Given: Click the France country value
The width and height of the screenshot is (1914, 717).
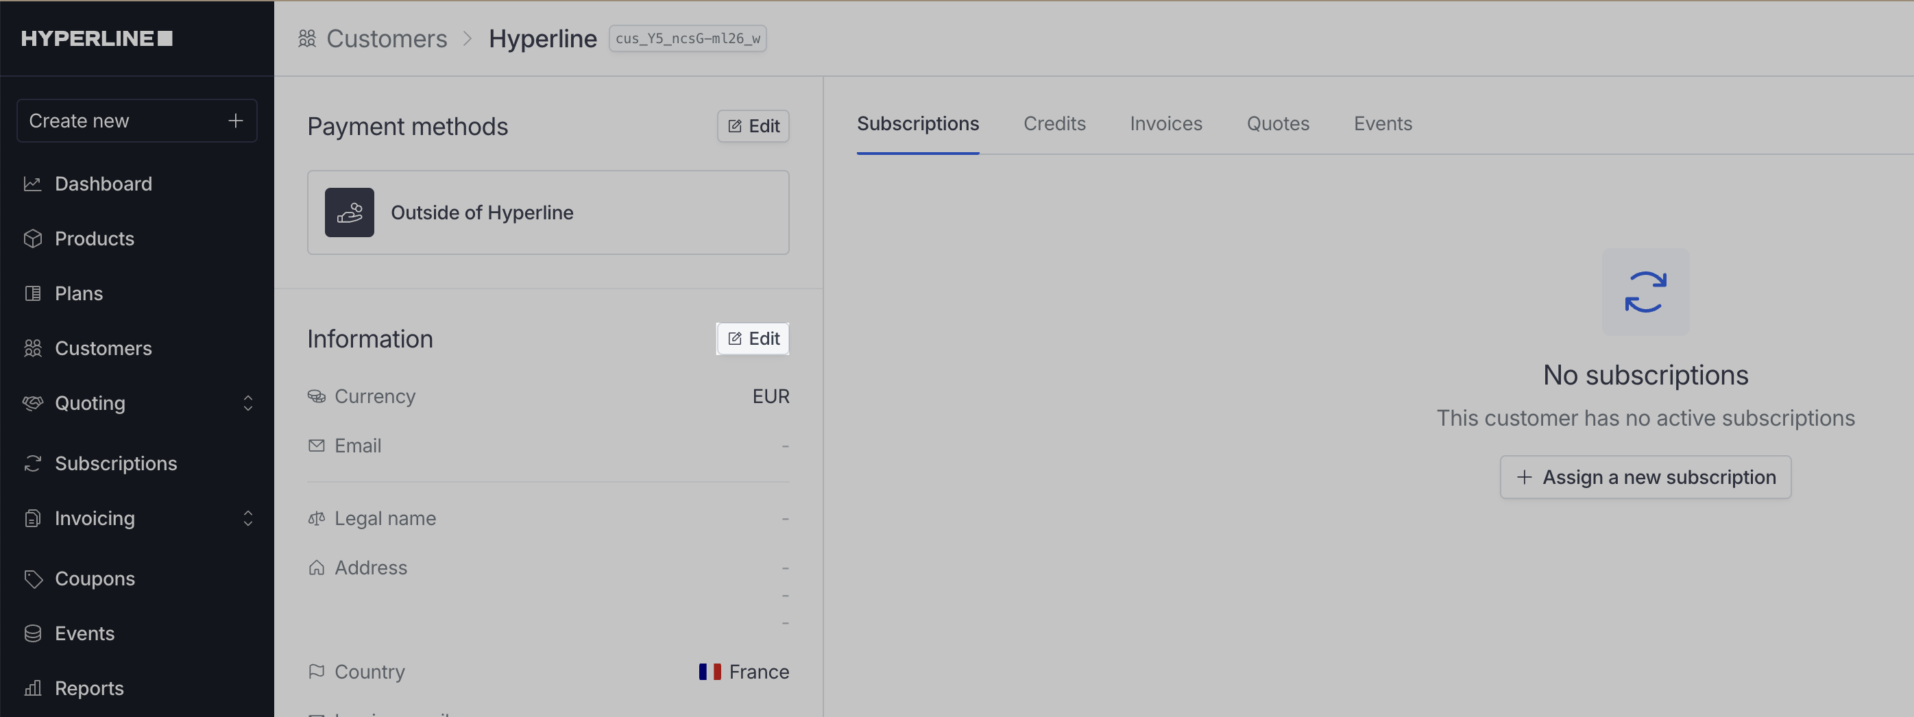Looking at the screenshot, I should [759, 672].
